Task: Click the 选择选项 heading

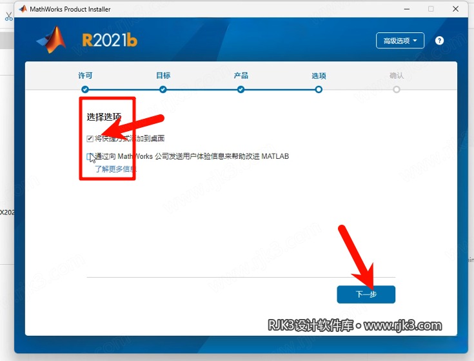Action: pos(104,117)
